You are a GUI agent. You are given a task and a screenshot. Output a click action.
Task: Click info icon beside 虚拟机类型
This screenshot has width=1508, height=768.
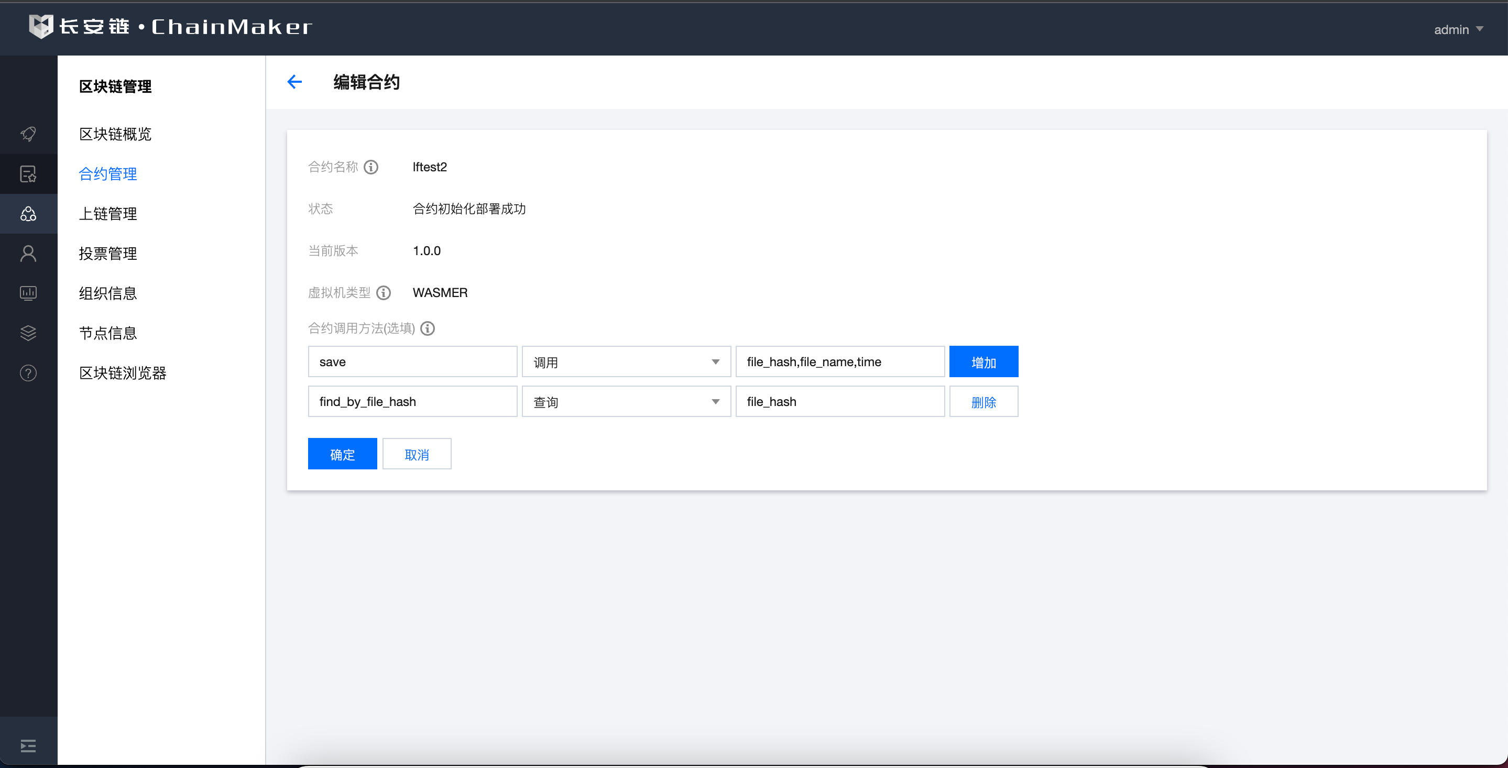tap(384, 293)
